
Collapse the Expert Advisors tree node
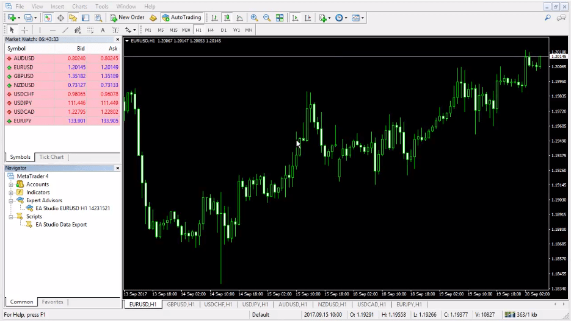pyautogui.click(x=11, y=200)
